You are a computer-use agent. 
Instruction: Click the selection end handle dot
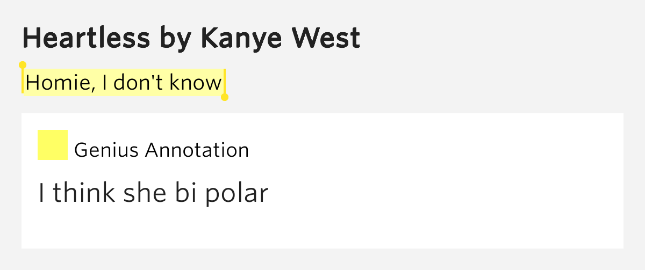pos(225,97)
